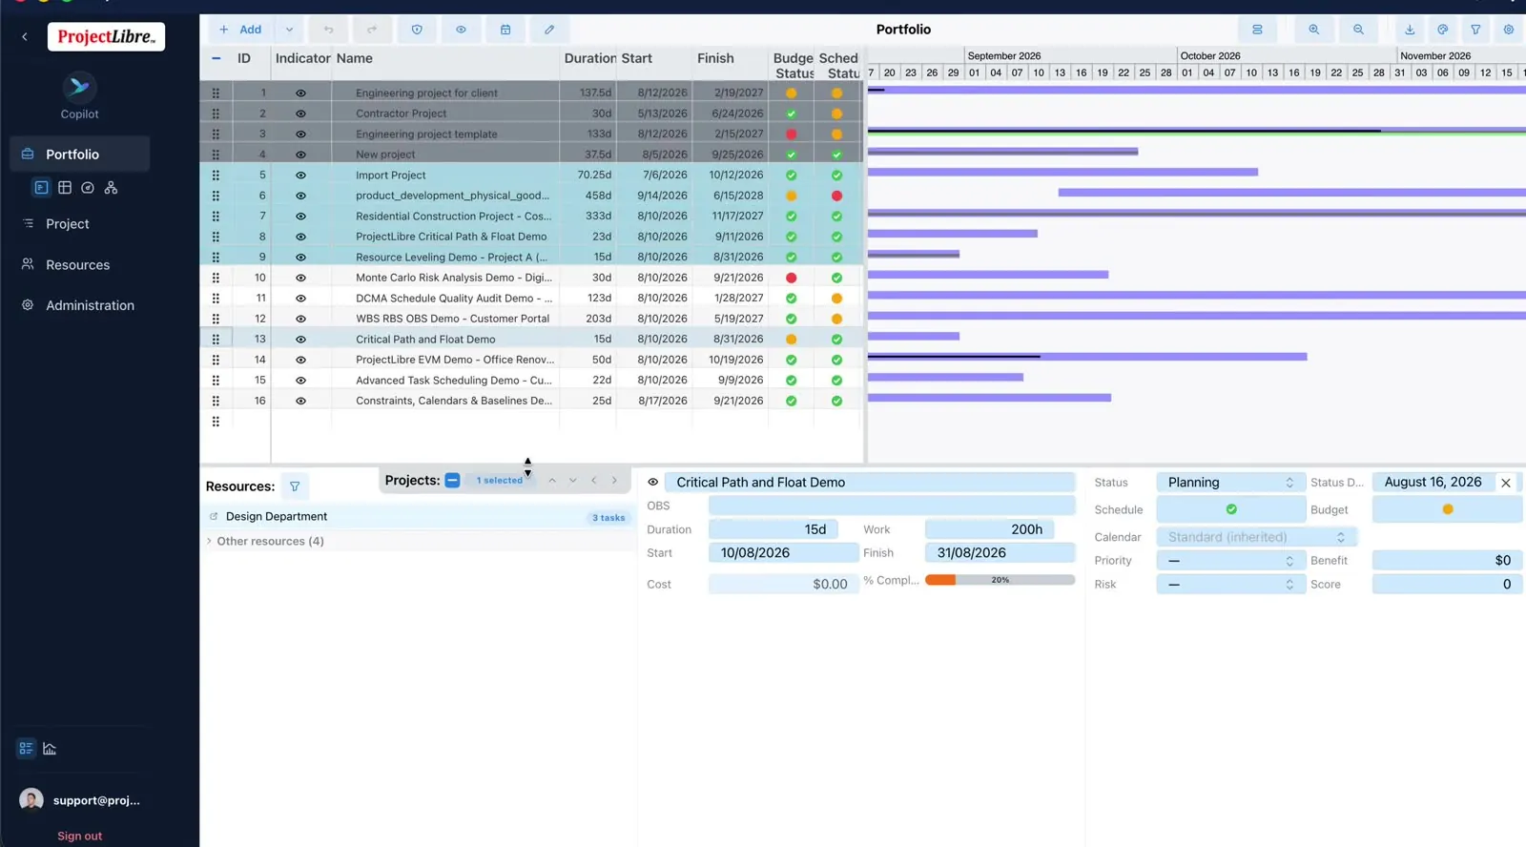Toggle visibility of WBS RBS OBS Demo row

[x=300, y=319]
